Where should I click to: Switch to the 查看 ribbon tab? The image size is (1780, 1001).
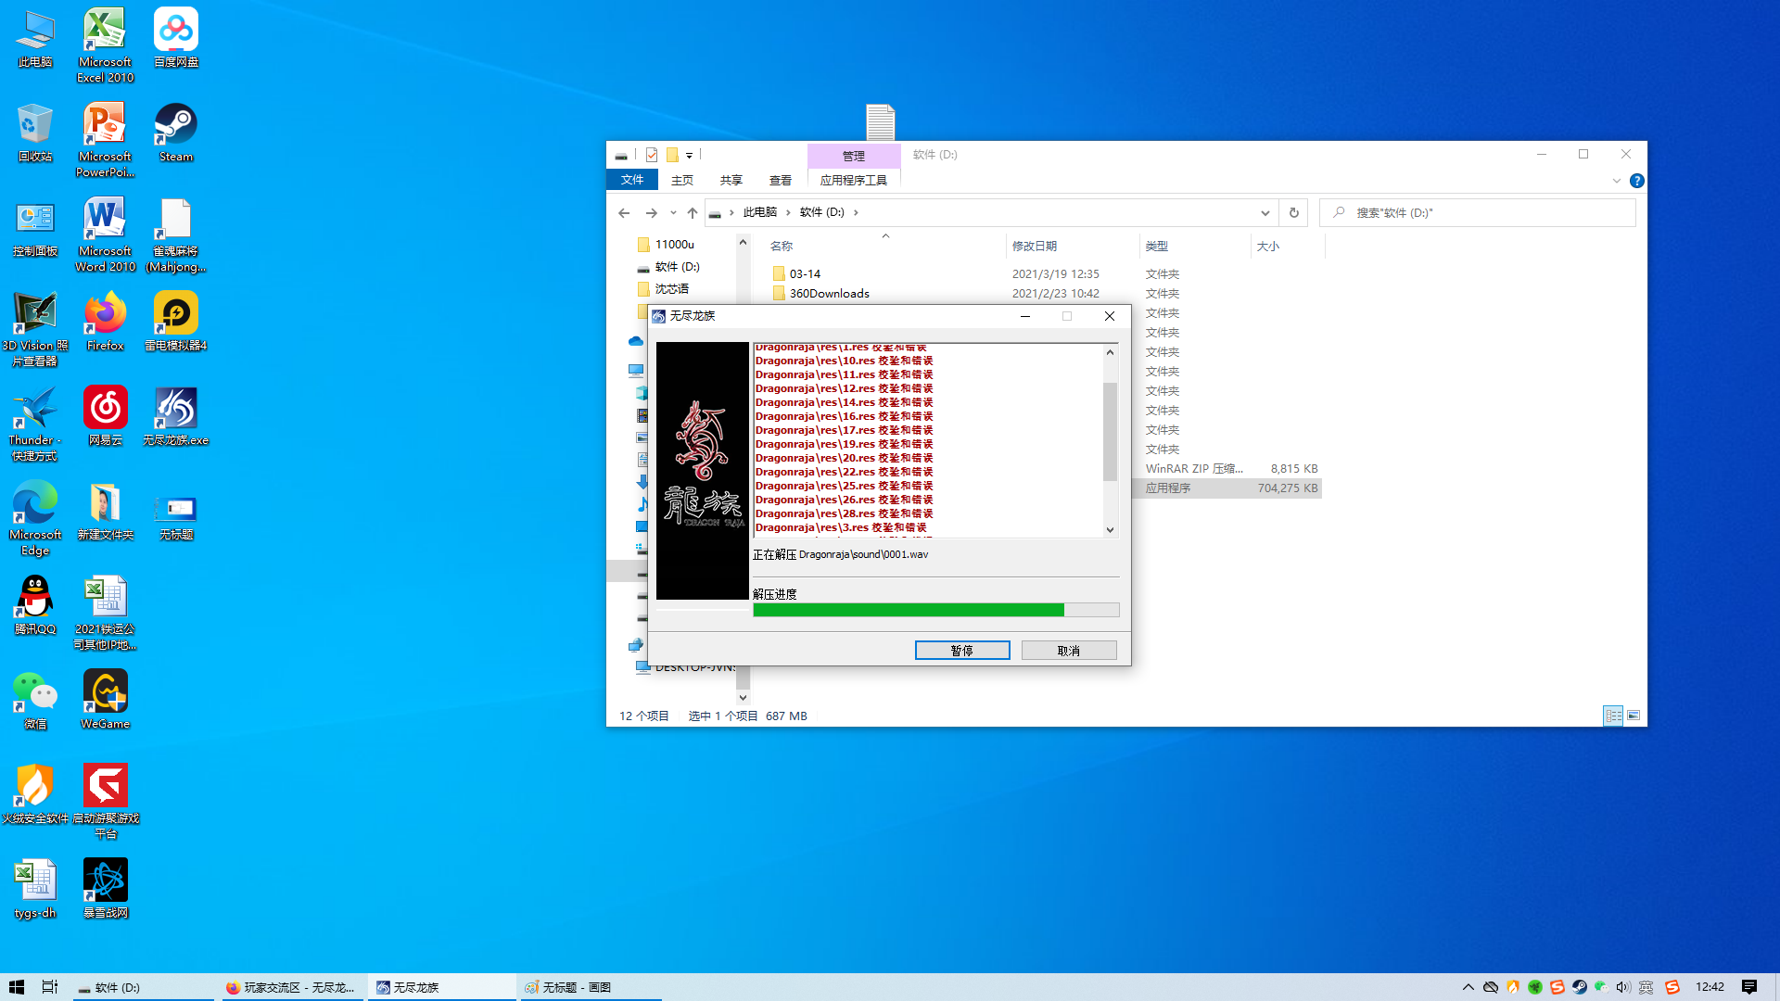[781, 180]
